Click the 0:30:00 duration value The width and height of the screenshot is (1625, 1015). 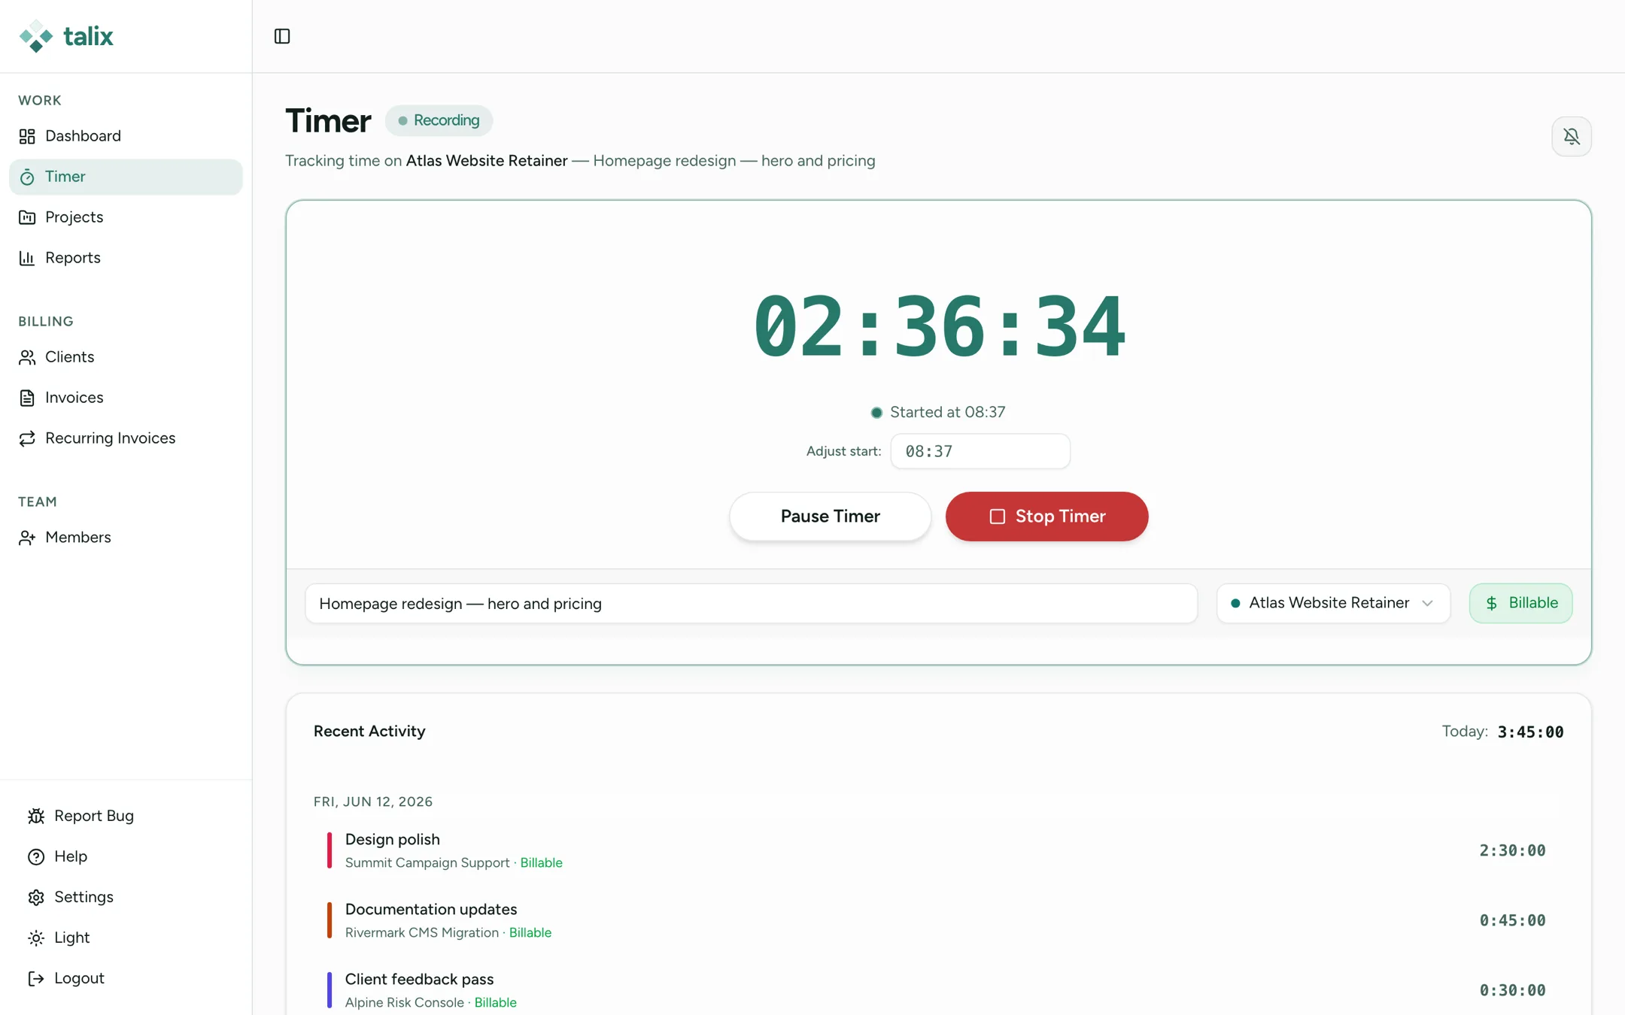coord(1512,990)
